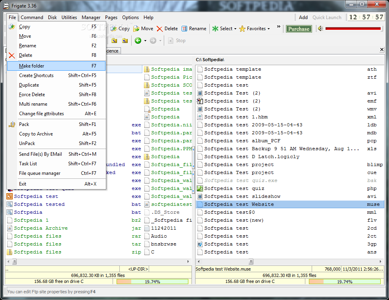Screen dimensions: 389x300
Task: Expand the toolbar overflow chevron
Action: point(279,27)
